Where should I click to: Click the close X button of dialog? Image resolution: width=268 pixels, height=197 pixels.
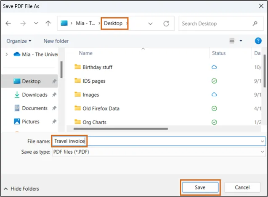point(258,6)
